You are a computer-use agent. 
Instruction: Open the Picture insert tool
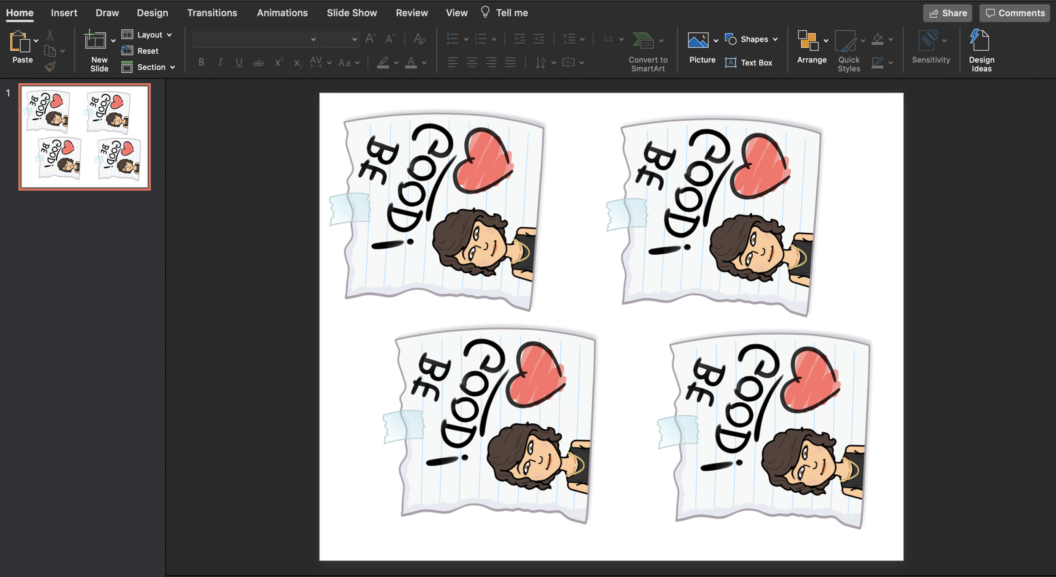[698, 41]
